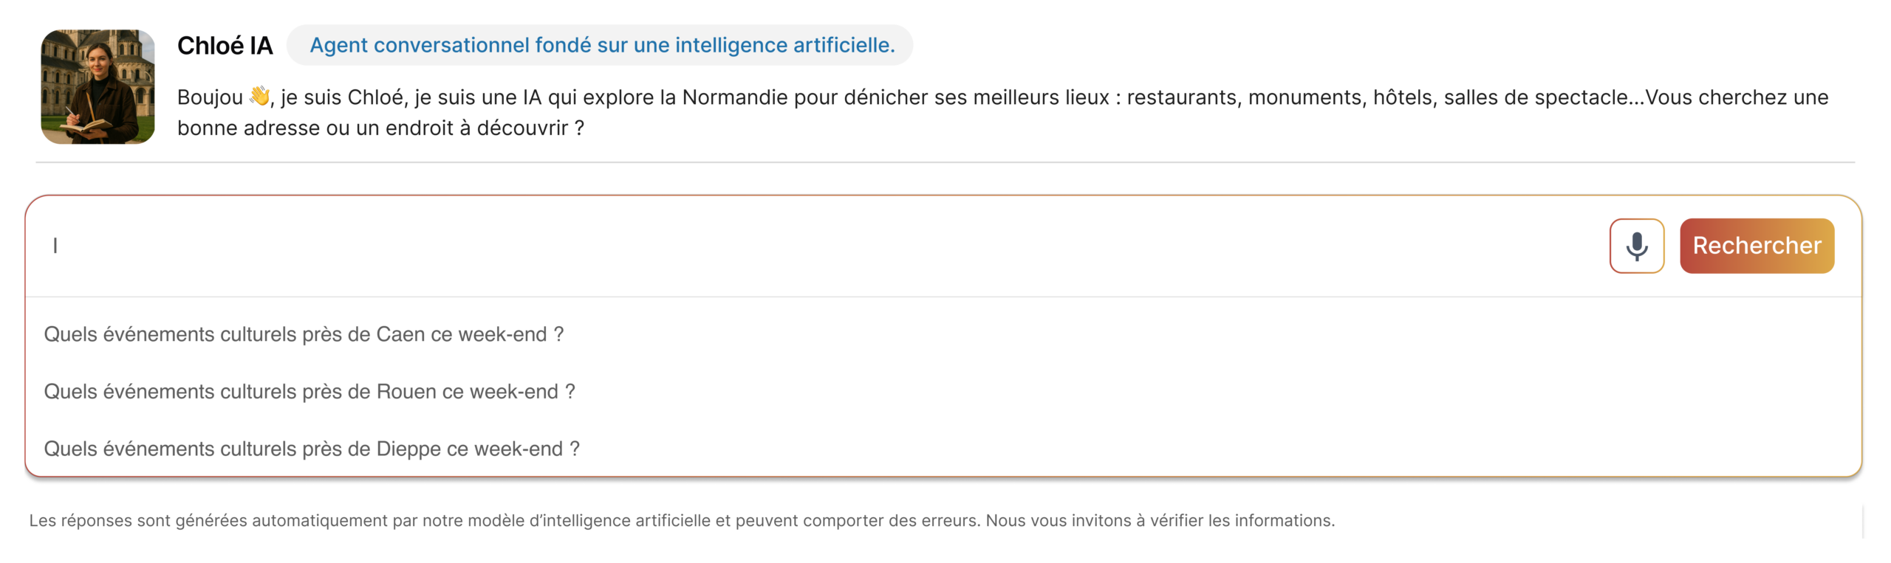Click the Chloé IA name heading
This screenshot has height=563, width=1891.
[x=225, y=46]
